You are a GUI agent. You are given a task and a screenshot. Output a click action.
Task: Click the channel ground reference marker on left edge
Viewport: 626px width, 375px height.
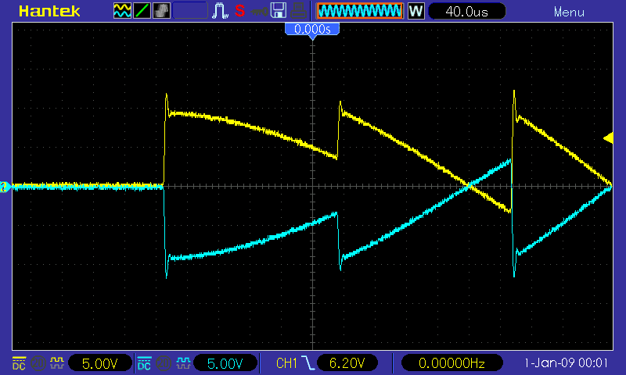(x=5, y=187)
